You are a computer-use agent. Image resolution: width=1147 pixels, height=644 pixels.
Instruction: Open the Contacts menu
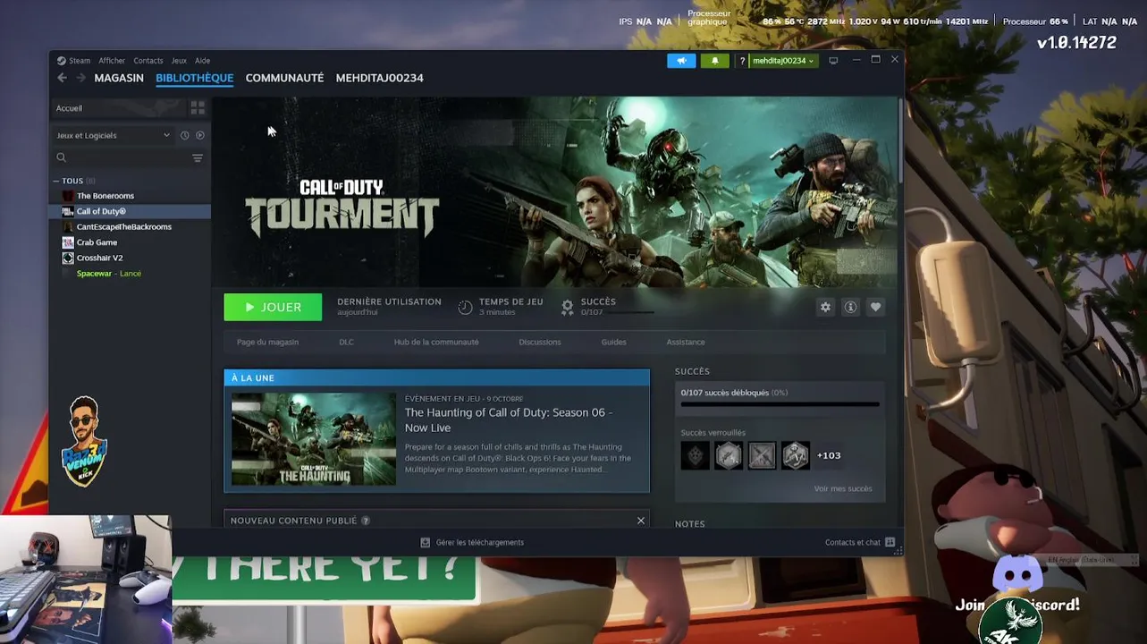[x=148, y=61]
